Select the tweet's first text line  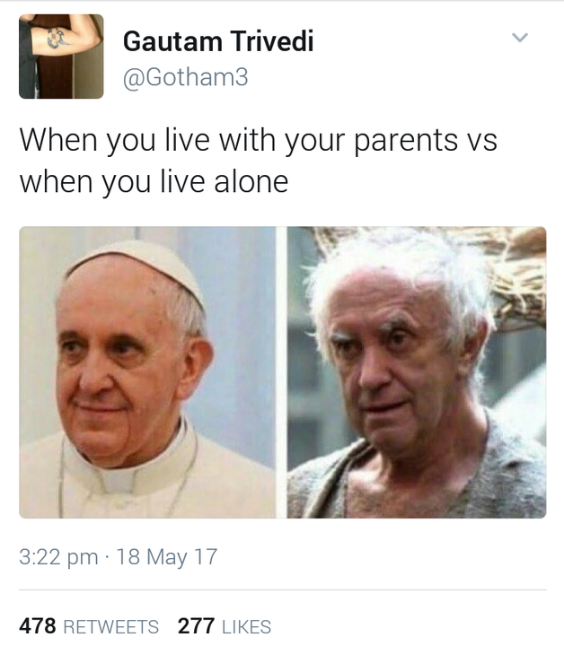pos(259,141)
